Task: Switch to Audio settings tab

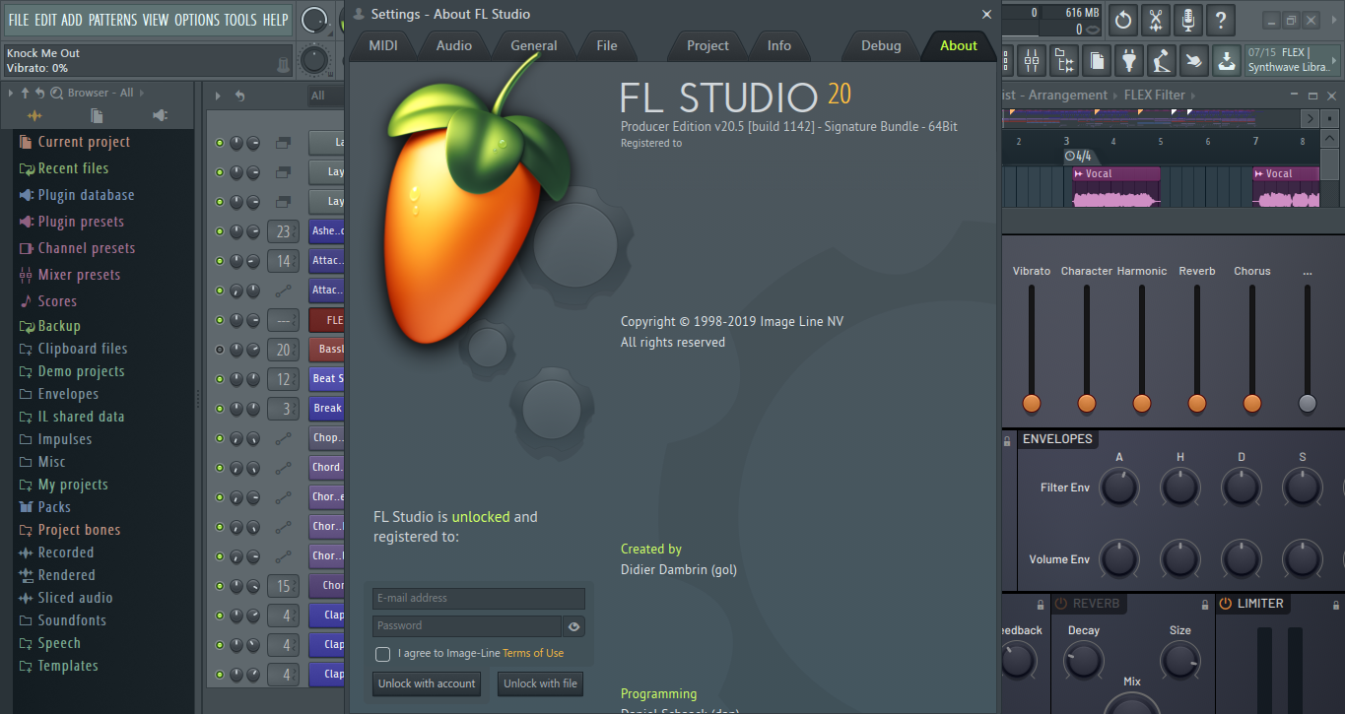Action: coord(454,45)
